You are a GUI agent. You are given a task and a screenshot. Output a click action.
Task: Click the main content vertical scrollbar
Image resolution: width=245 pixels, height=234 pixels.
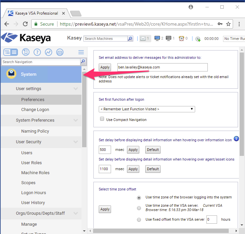[242, 104]
